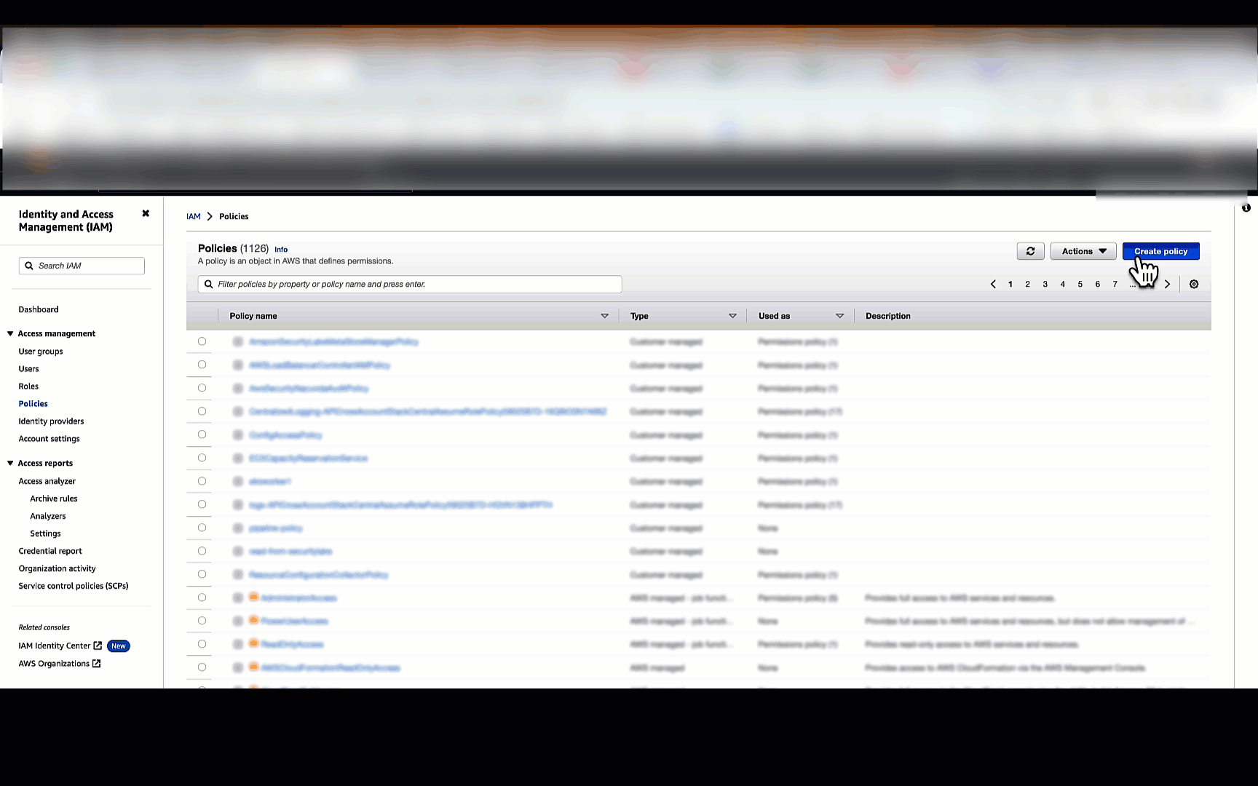Click the Create policy button
This screenshot has height=786, width=1258.
coord(1160,251)
